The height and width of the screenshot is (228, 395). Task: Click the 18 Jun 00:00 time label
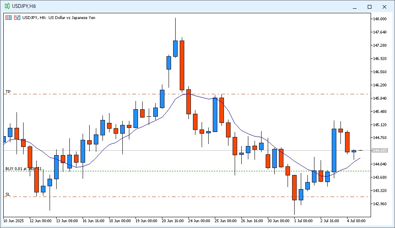[x=120, y=221]
